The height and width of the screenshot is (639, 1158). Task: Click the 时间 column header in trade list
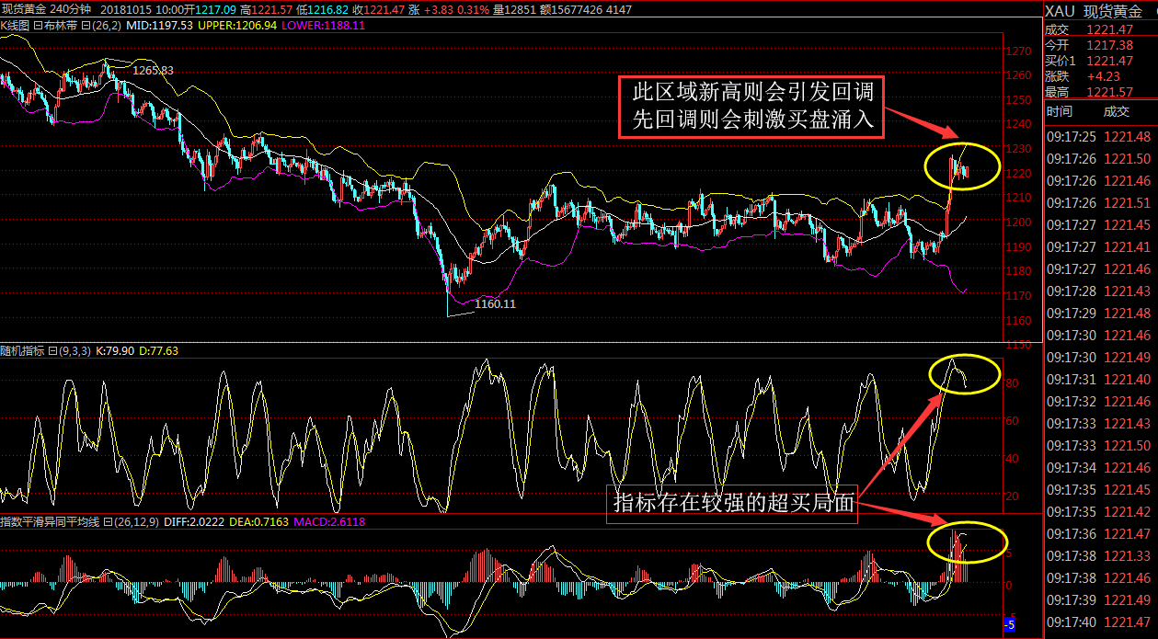pos(1060,111)
